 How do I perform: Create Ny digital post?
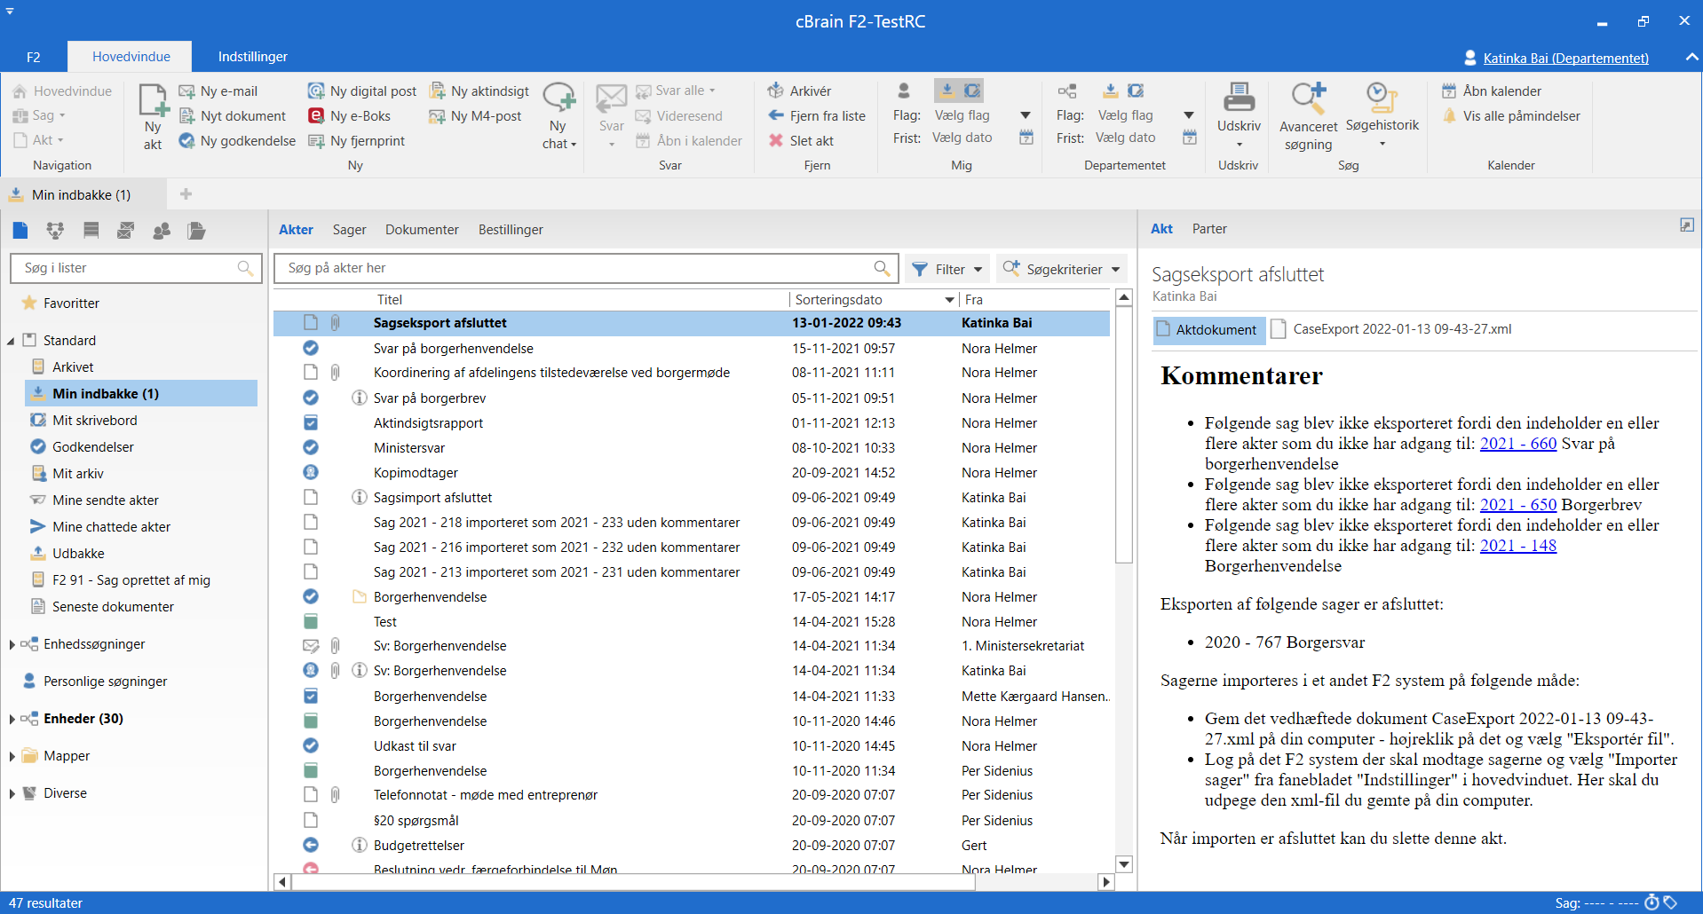pos(362,91)
